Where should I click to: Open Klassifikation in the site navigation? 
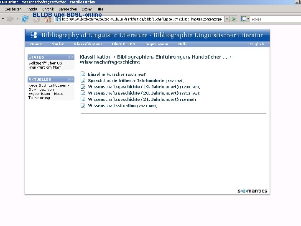88,44
